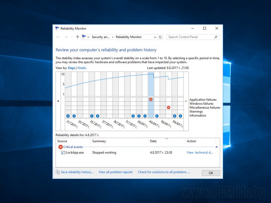Screen dimensions: 271x203
Task: Click the red Critical events error icon
Action: click(x=60, y=147)
